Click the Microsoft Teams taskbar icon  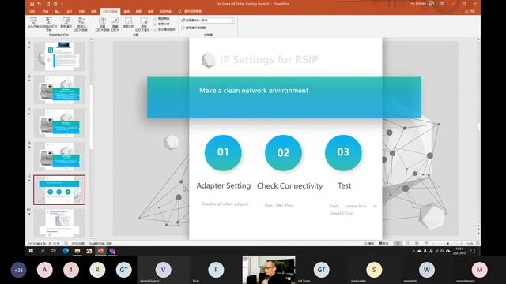pyautogui.click(x=112, y=251)
